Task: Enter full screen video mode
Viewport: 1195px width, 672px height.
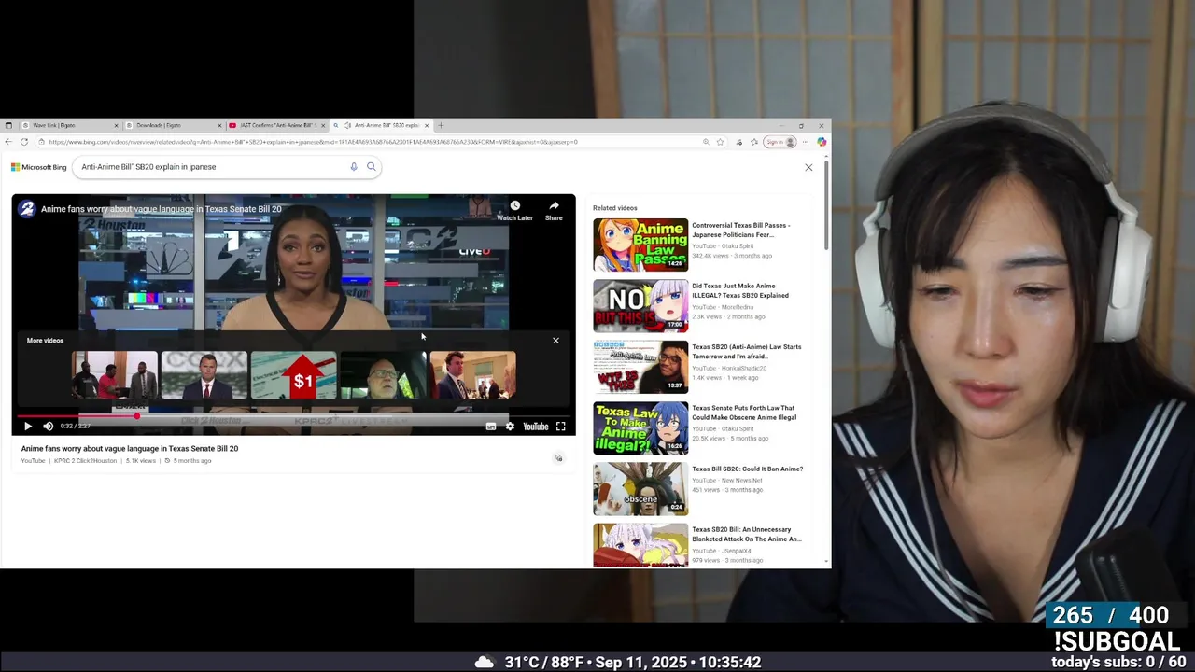Action: [561, 427]
